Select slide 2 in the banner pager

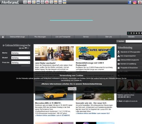pos(131,33)
